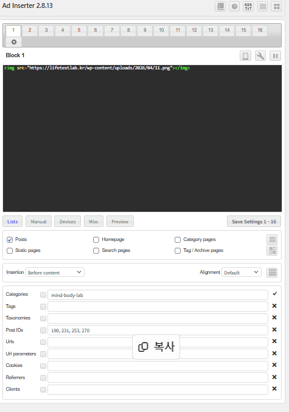Click the Post IDs input field

pos(158,330)
